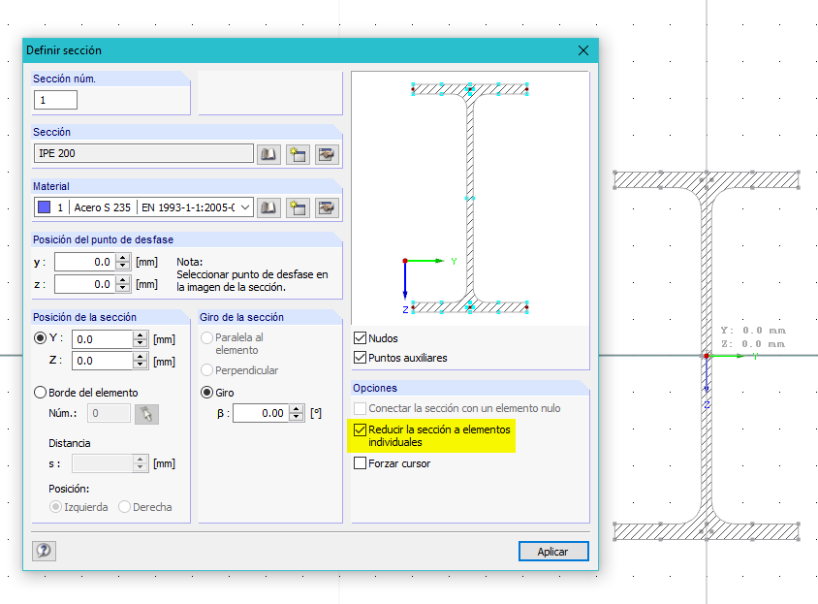Create new material icon in Material row
This screenshot has width=818, height=604.
click(x=298, y=207)
